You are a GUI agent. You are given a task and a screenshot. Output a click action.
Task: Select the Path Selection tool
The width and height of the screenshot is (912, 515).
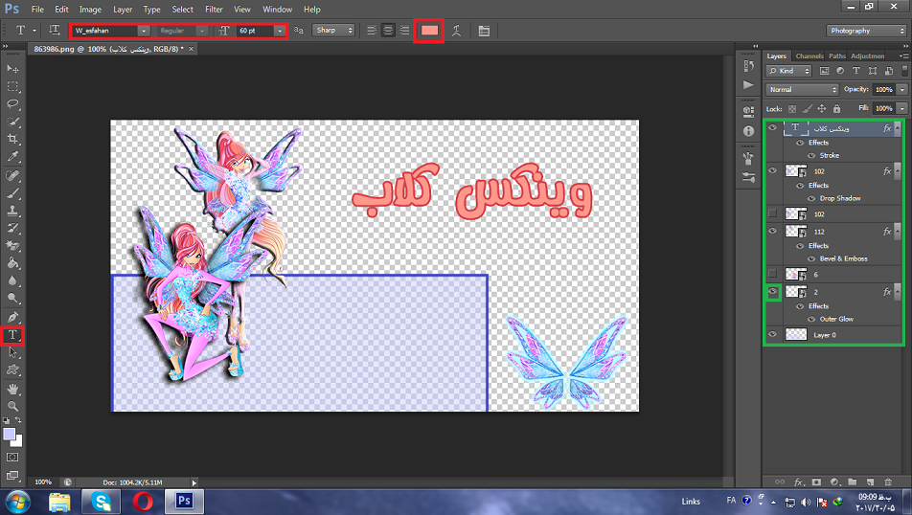12,353
